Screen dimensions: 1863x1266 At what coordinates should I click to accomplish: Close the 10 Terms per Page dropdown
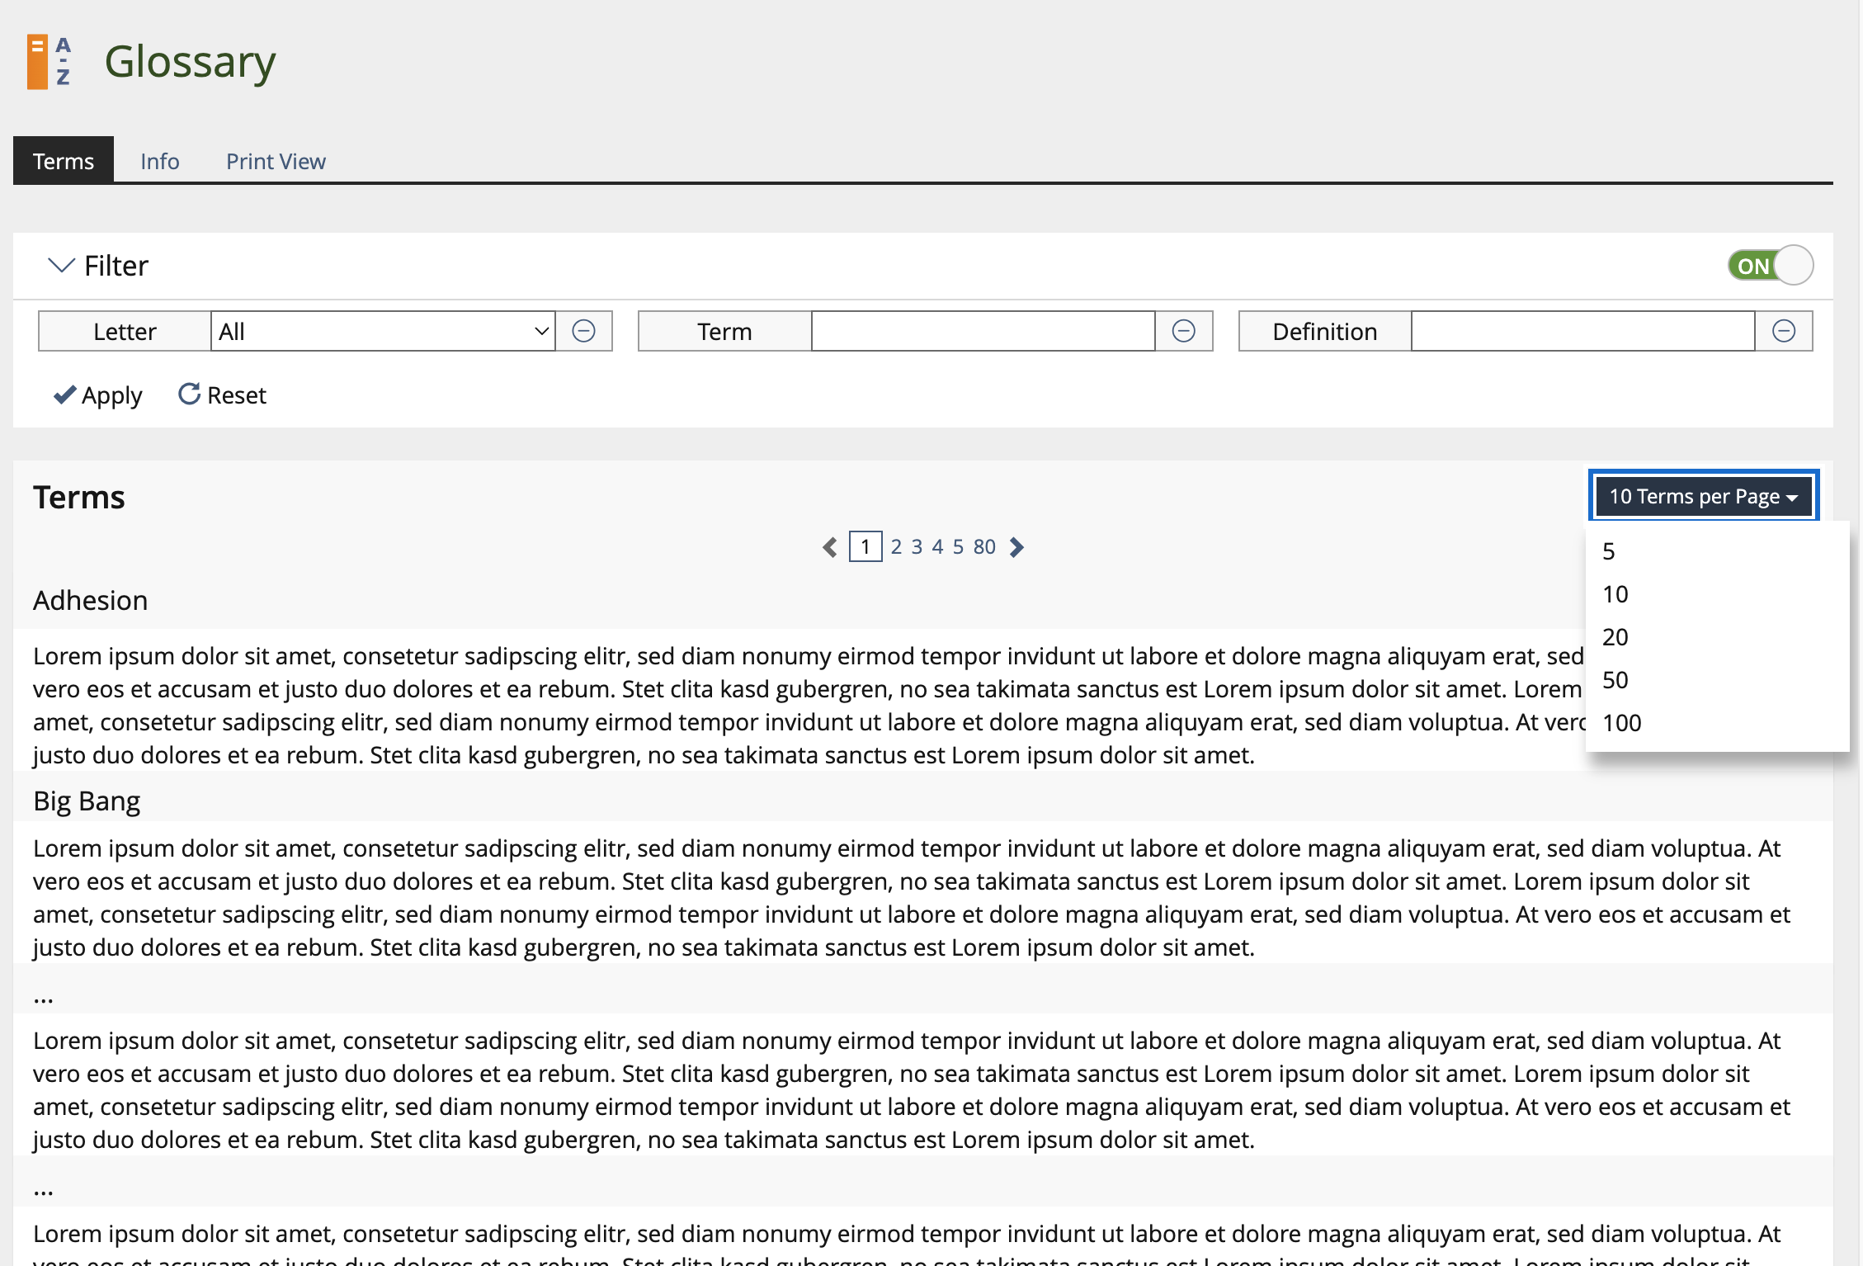click(x=1702, y=496)
